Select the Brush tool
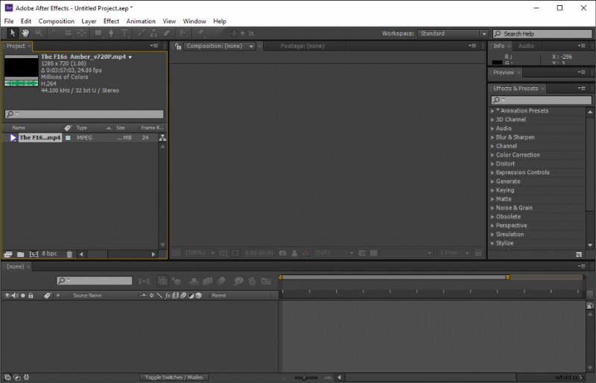The height and width of the screenshot is (383, 596). [x=142, y=33]
